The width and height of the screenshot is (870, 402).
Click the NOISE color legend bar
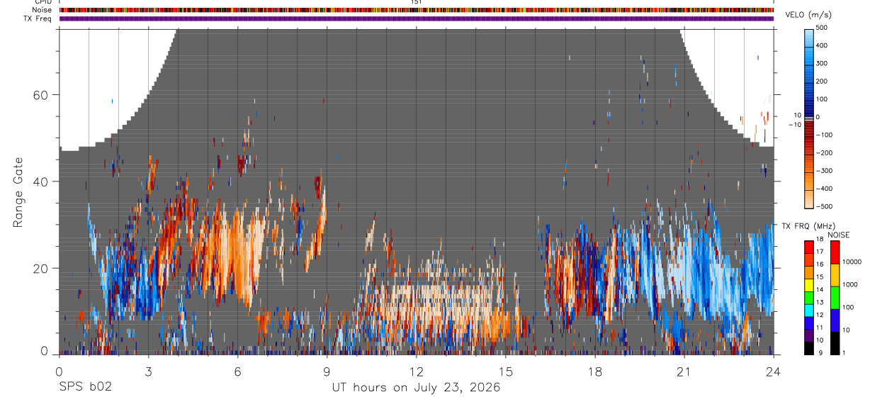[835, 298]
